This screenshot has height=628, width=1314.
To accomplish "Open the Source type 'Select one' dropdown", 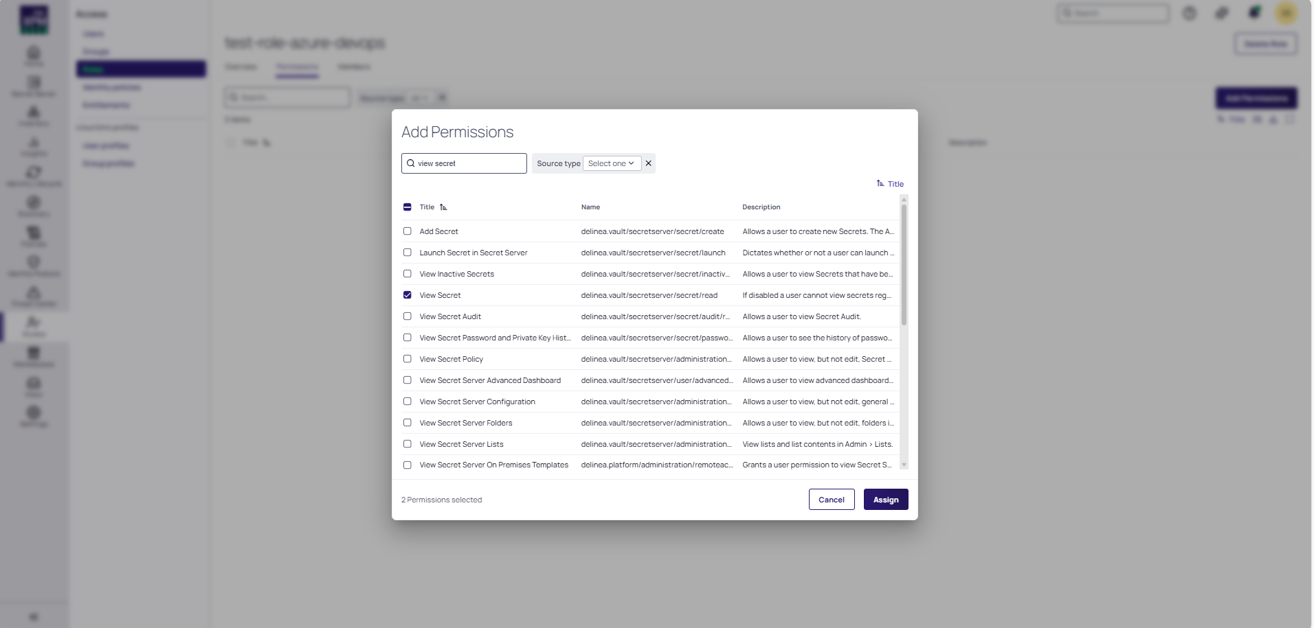I will coord(612,163).
